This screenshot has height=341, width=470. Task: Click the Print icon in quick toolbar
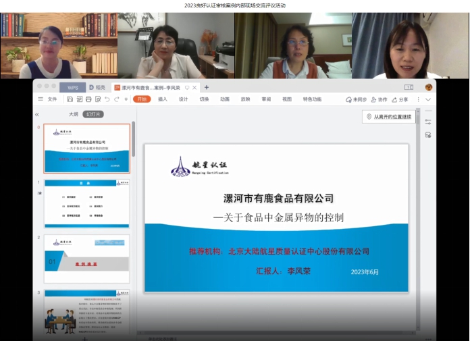tap(88, 99)
